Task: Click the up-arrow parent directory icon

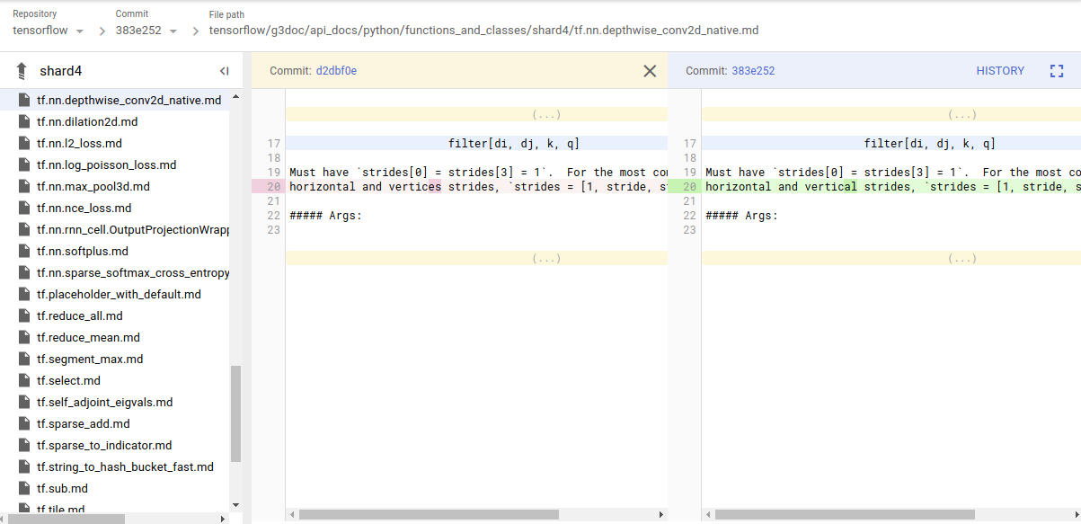Action: (x=22, y=71)
